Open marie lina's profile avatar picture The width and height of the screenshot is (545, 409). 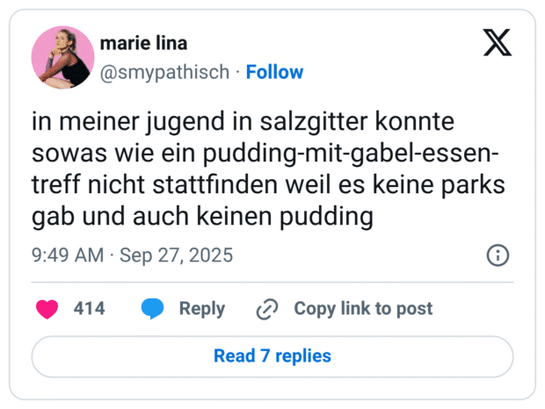[x=62, y=57]
